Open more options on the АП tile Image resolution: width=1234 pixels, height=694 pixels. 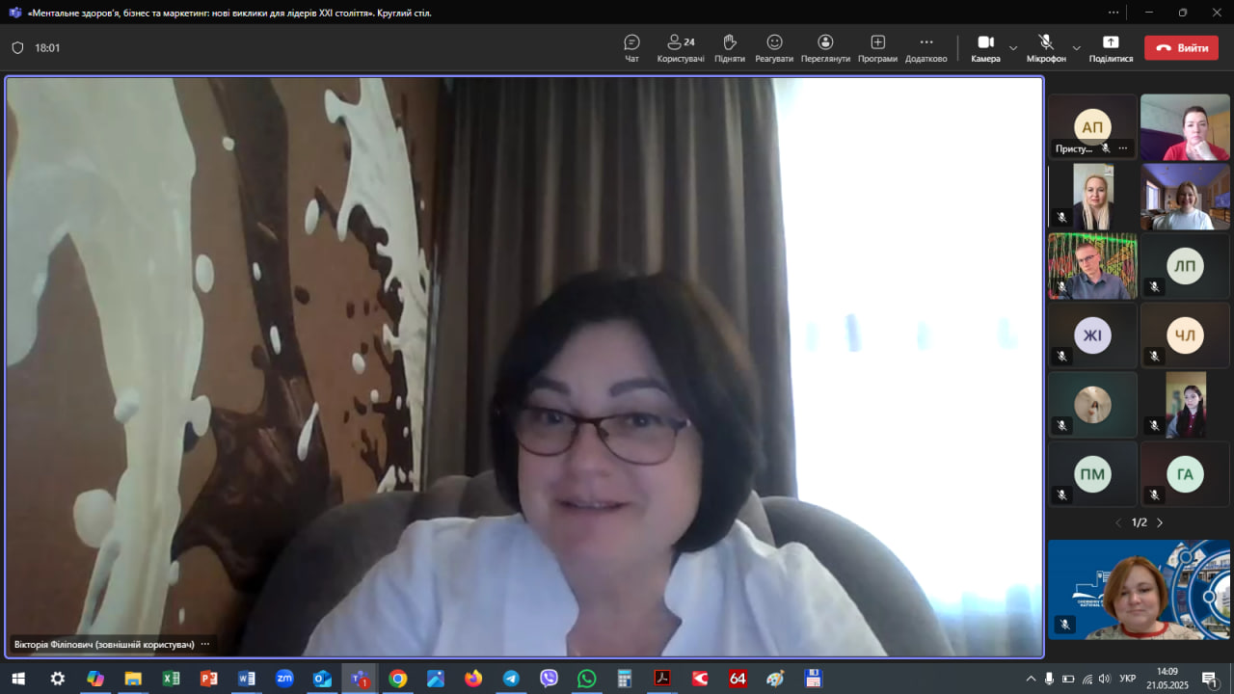tap(1123, 148)
